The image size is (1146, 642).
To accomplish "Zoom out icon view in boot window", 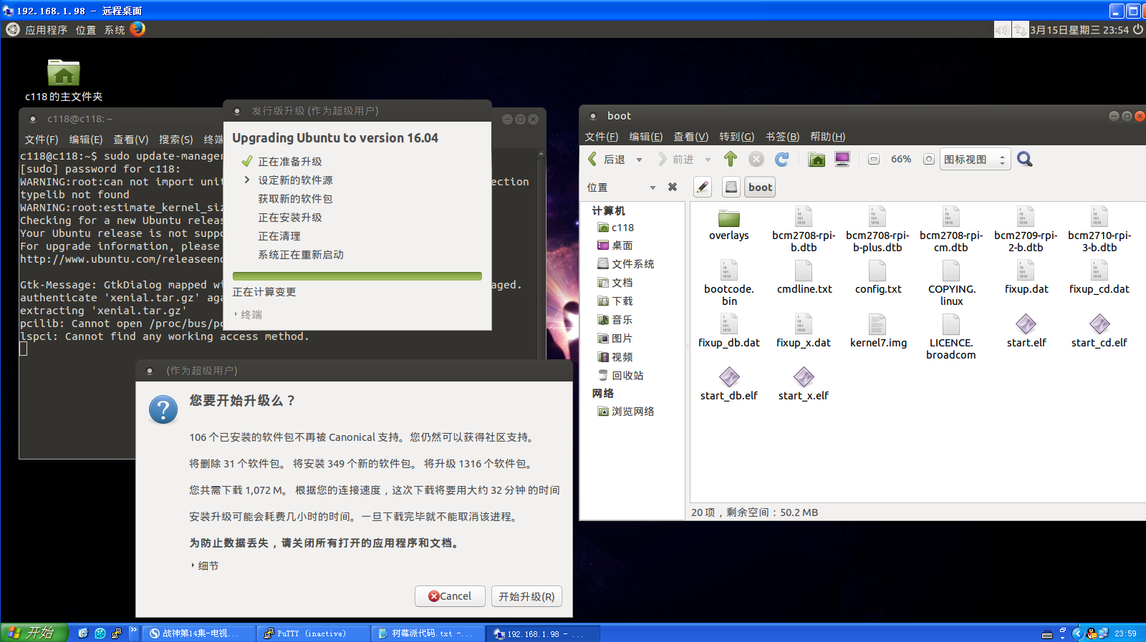I will (x=874, y=159).
